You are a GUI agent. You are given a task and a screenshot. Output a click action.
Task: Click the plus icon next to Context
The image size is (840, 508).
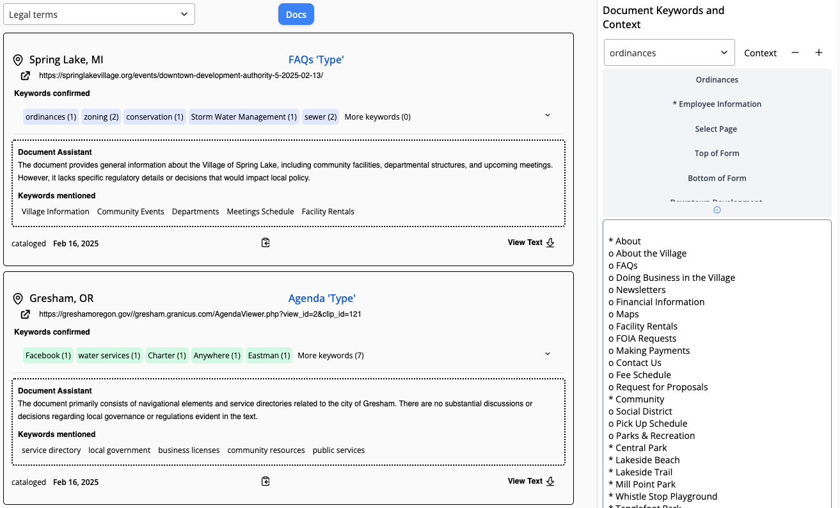819,53
